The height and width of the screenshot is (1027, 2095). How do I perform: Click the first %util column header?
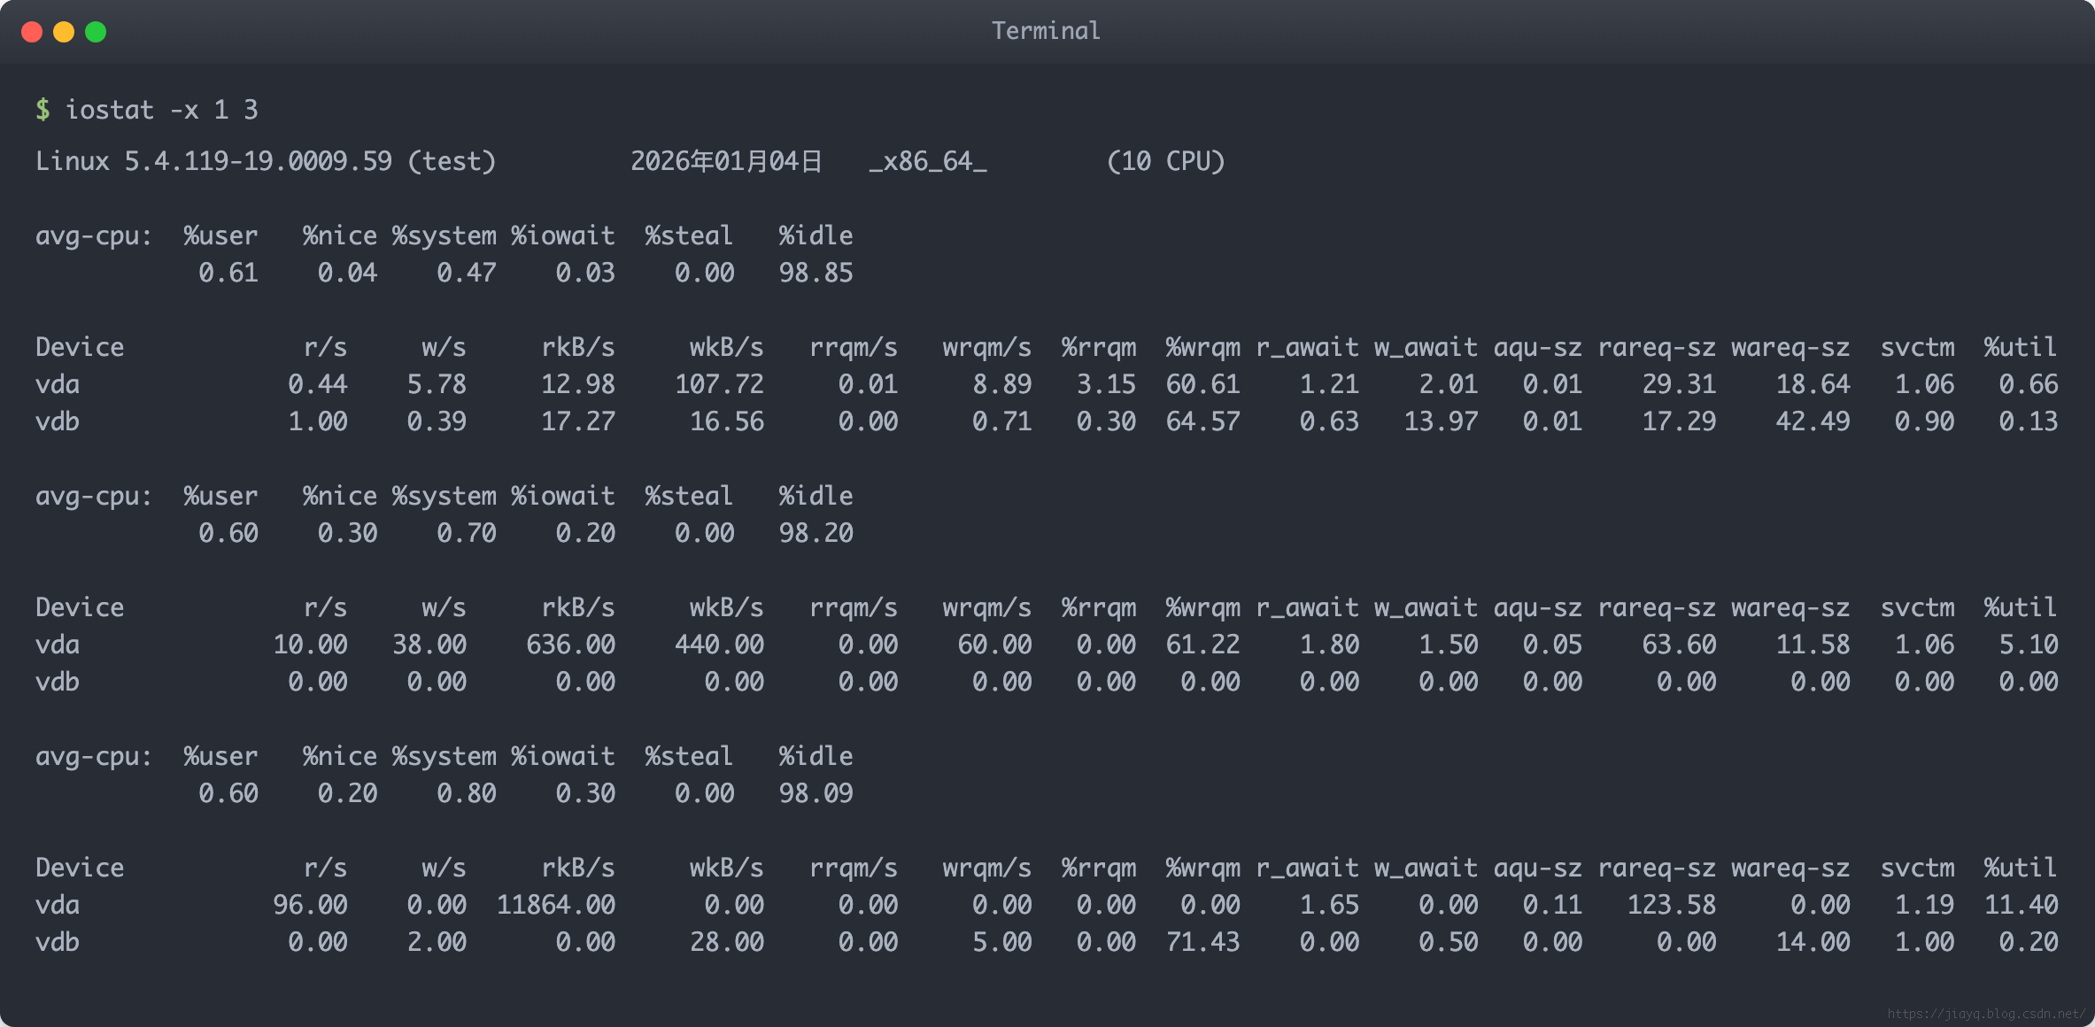2020,347
